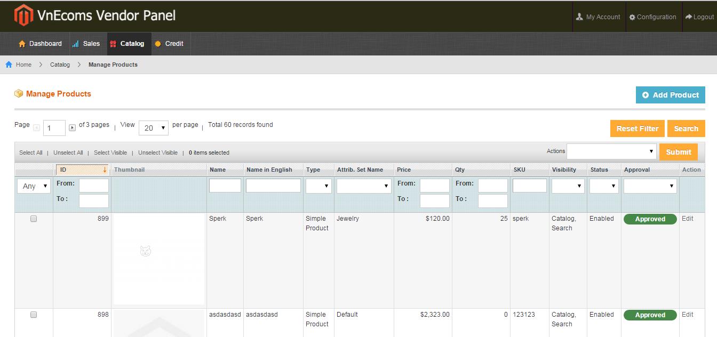
Task: Click the $2,323.00 price cell
Action: [435, 315]
